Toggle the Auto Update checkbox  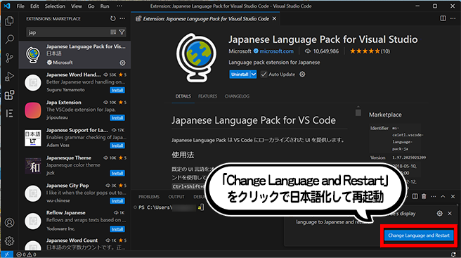pyautogui.click(x=264, y=74)
